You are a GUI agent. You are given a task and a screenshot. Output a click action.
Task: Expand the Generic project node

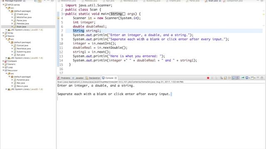pyautogui.click(x=3, y=64)
